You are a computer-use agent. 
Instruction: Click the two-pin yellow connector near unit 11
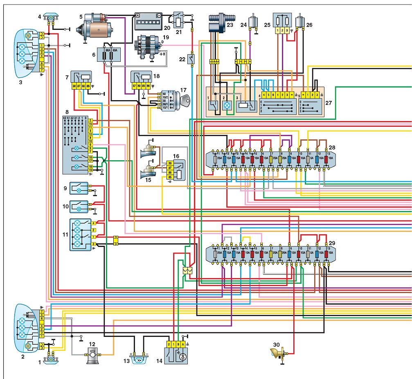coord(116,240)
